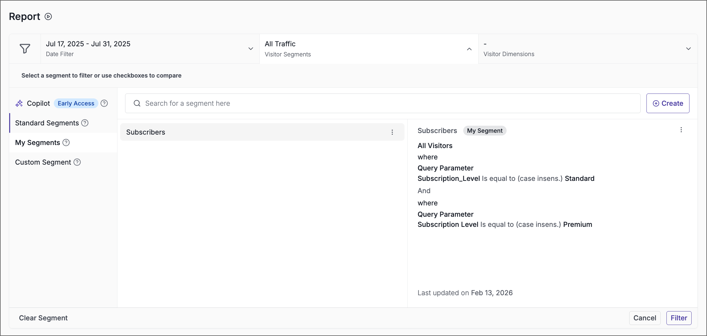Click the Filter button

(x=678, y=318)
